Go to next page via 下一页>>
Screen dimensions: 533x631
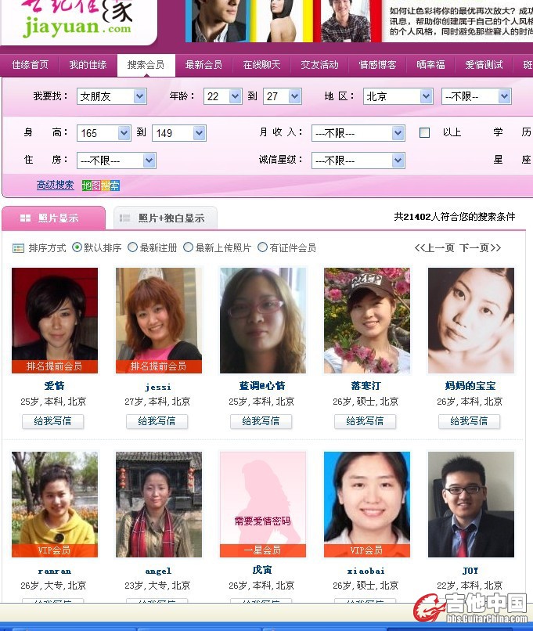[480, 248]
